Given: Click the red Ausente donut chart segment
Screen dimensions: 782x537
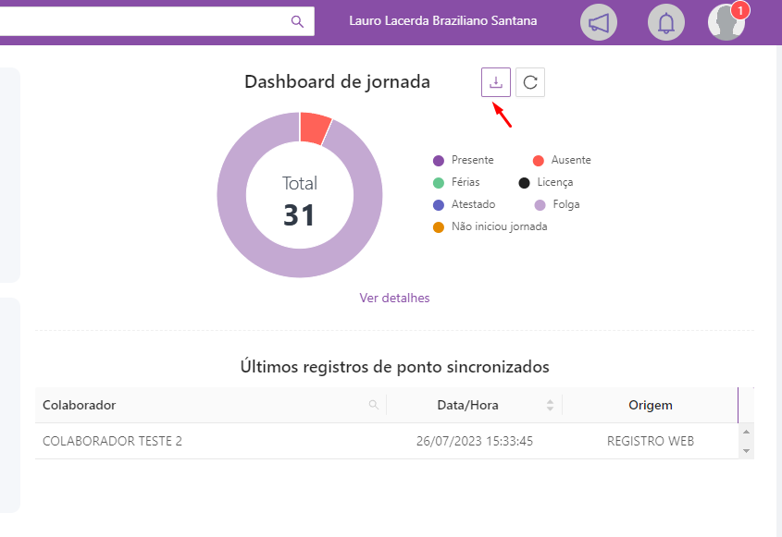Looking at the screenshot, I should pyautogui.click(x=315, y=128).
